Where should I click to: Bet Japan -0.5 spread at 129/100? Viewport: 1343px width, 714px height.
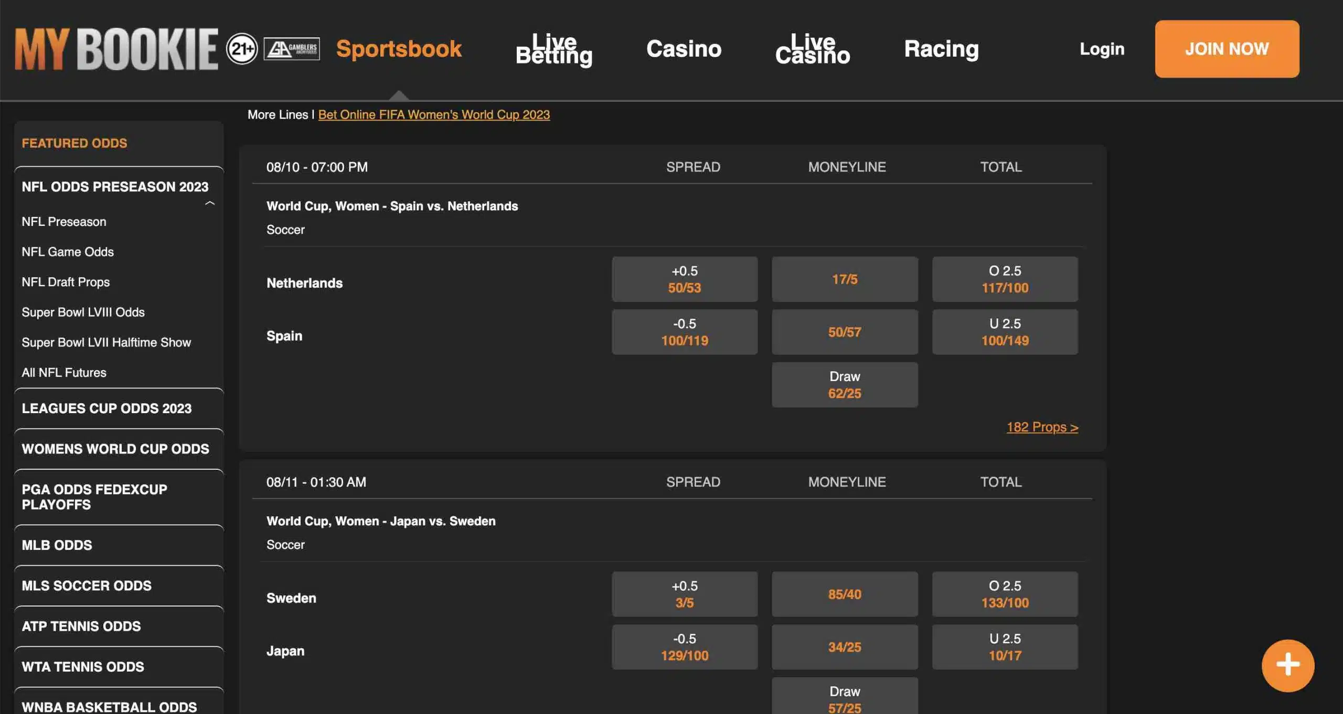coord(684,647)
